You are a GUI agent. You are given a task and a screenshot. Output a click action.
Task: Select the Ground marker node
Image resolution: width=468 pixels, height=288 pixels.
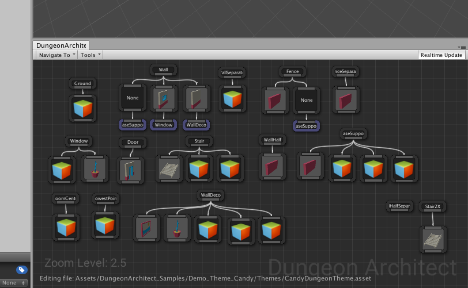82,84
